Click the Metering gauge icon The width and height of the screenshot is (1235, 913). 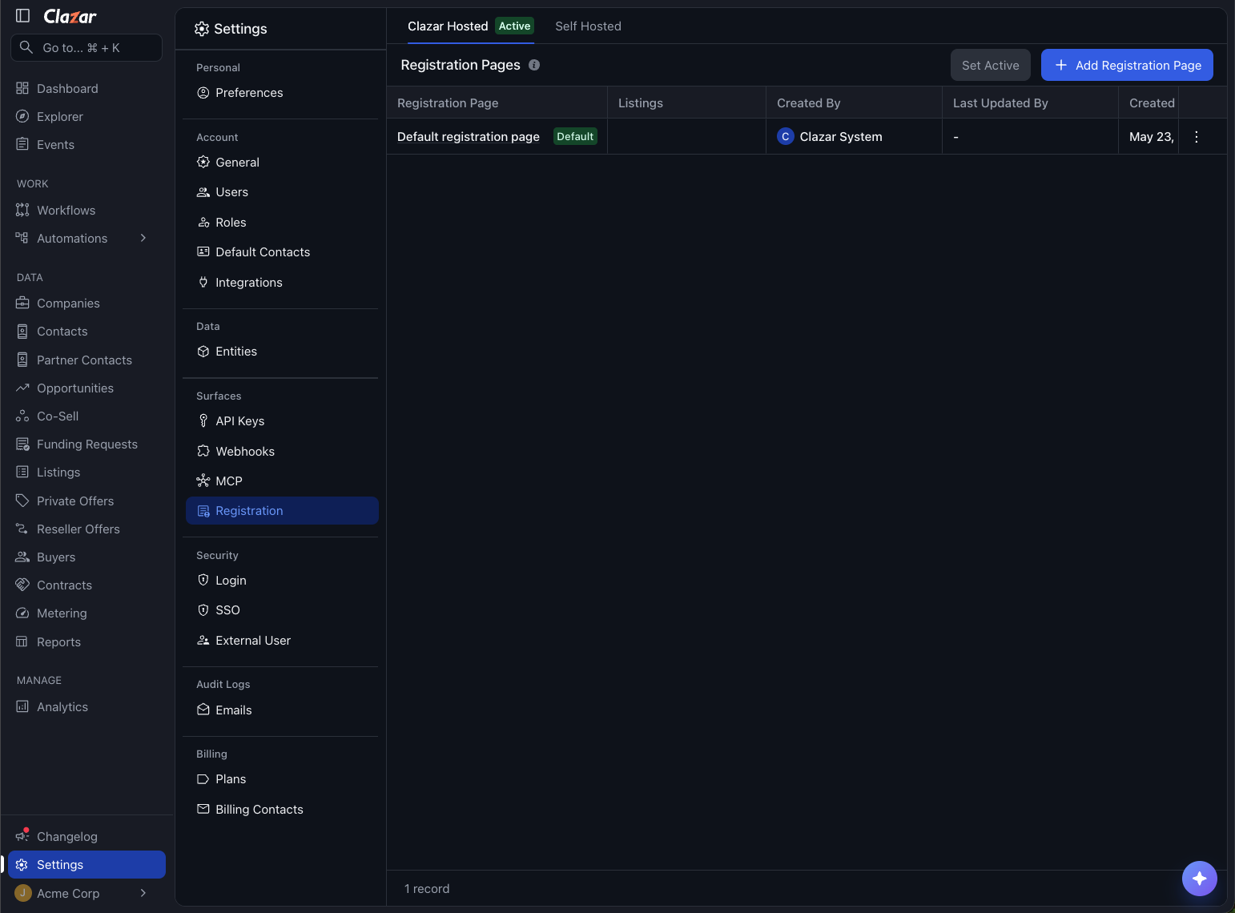pyautogui.click(x=22, y=613)
